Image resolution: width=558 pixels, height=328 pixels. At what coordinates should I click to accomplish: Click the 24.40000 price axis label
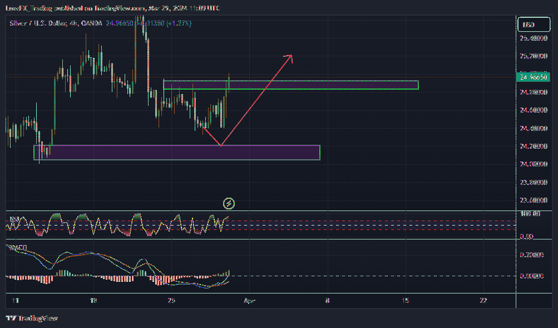[x=534, y=128]
